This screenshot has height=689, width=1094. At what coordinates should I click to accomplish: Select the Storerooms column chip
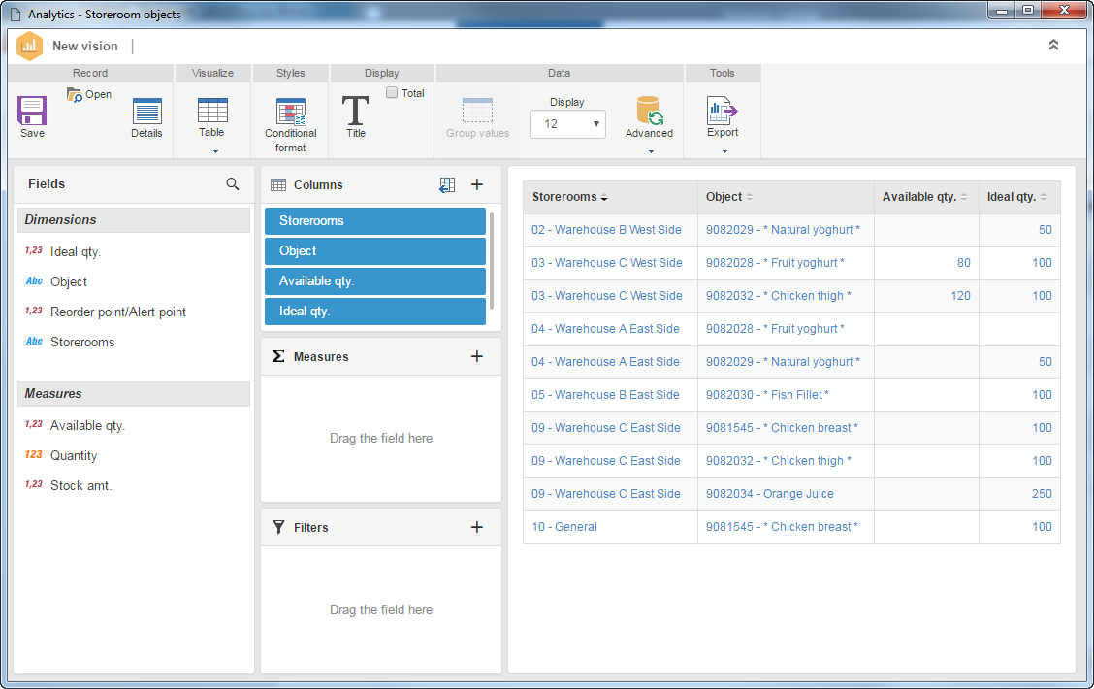pyautogui.click(x=375, y=220)
